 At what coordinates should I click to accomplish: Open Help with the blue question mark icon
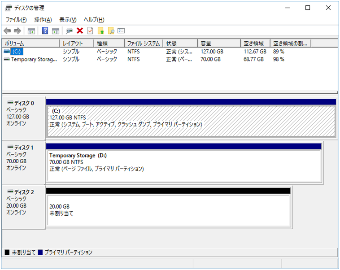(x=45, y=31)
